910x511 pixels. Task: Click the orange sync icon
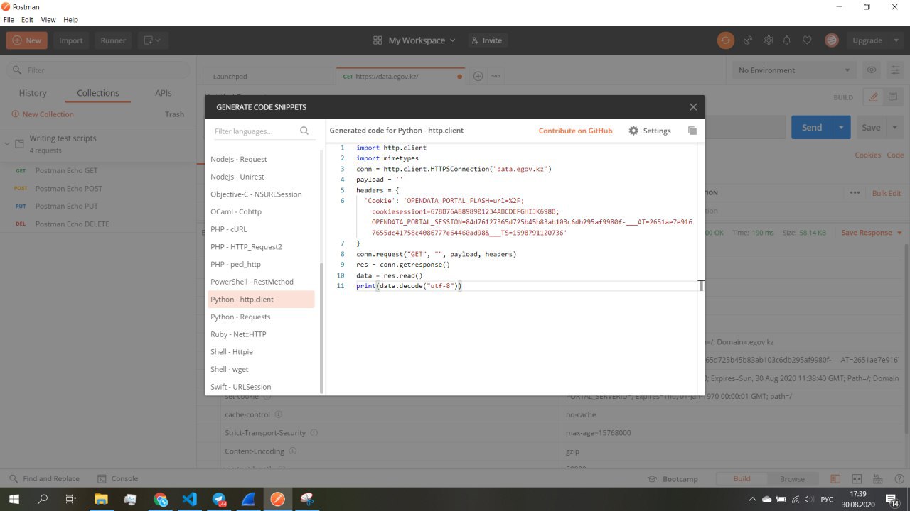(x=725, y=40)
